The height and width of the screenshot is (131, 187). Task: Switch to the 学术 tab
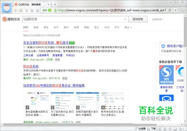coord(117,27)
